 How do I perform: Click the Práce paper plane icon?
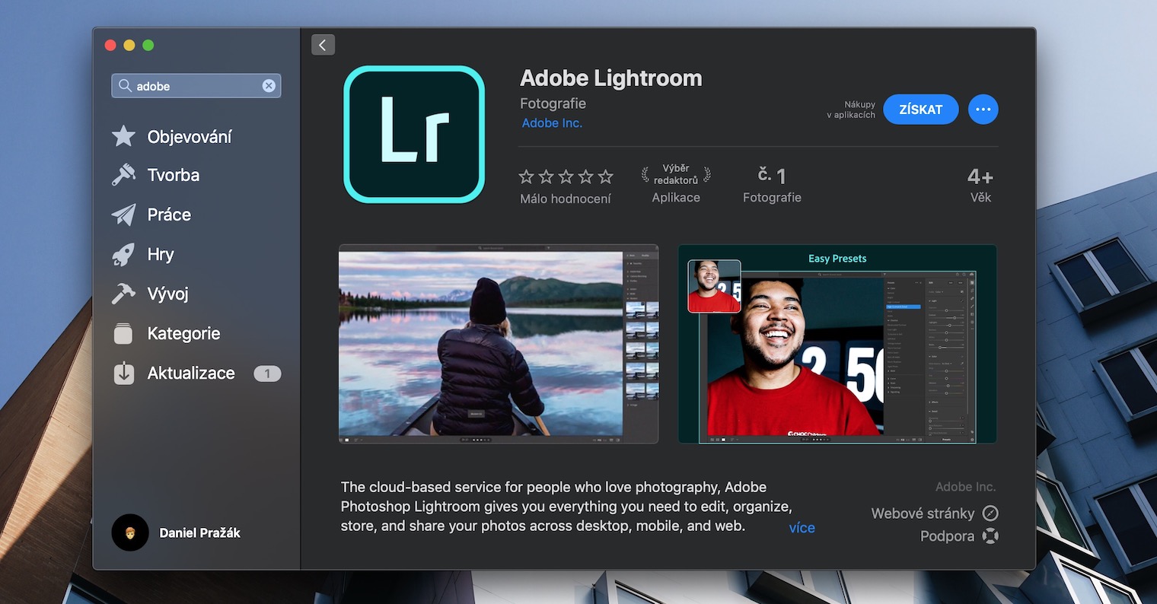(123, 215)
